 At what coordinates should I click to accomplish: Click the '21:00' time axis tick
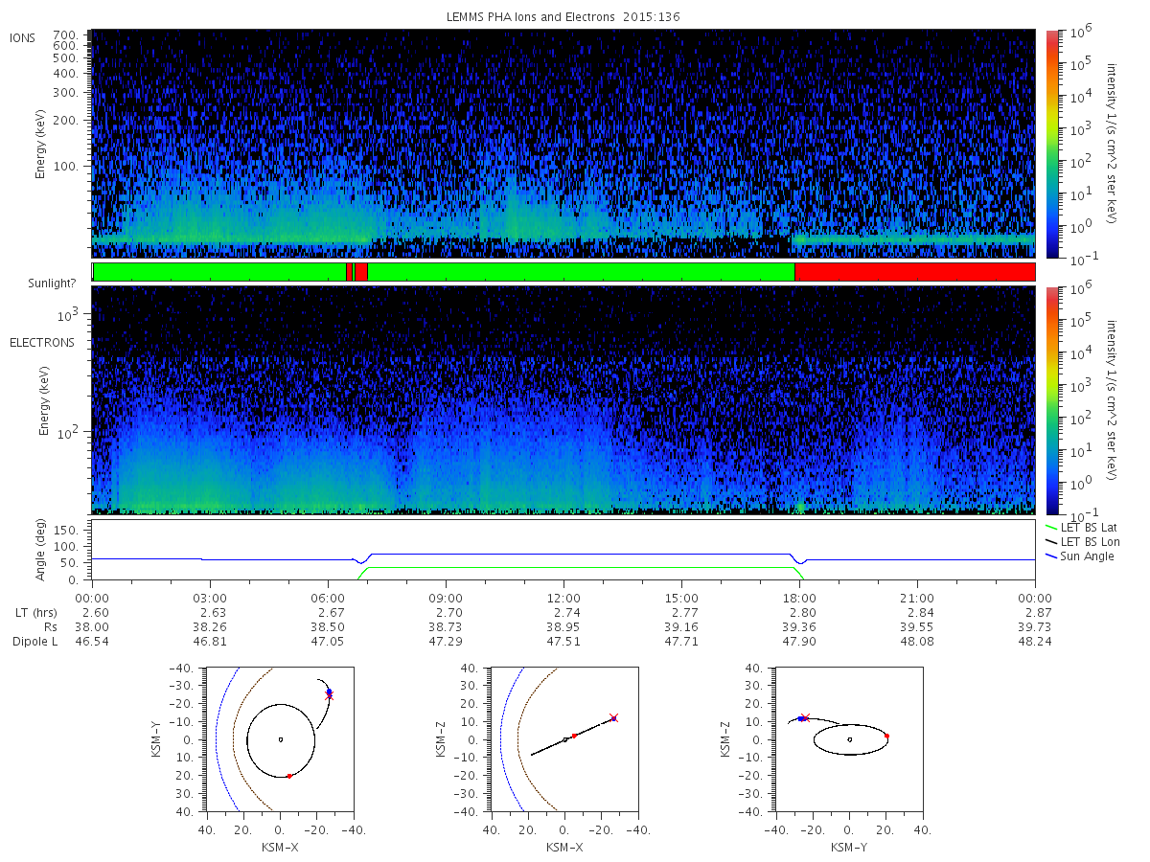(917, 597)
